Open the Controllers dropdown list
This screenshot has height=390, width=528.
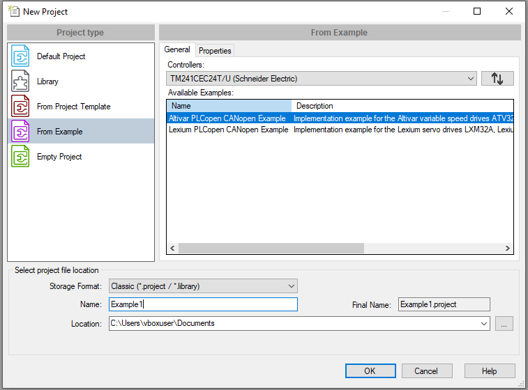click(471, 79)
